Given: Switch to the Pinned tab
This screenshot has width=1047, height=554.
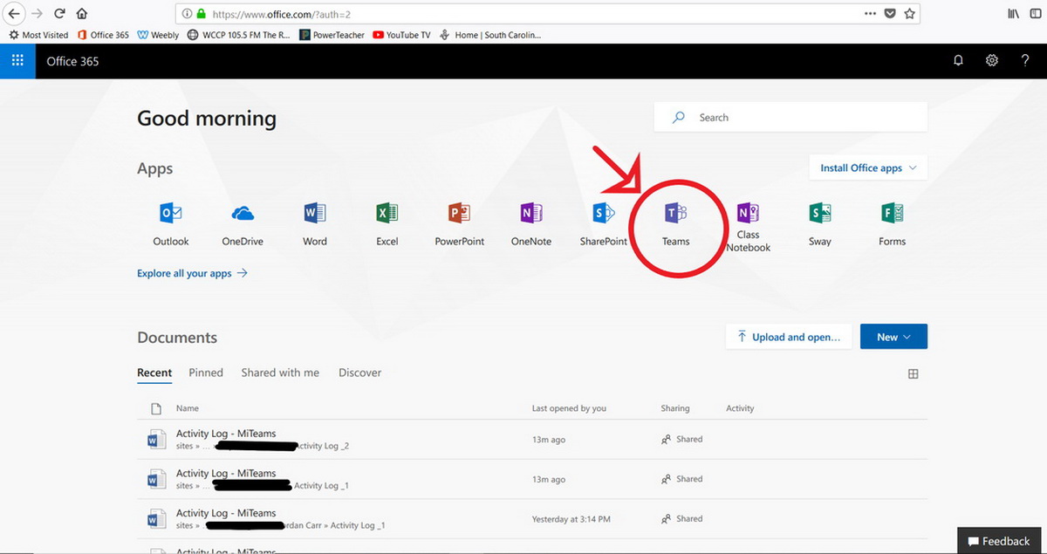Looking at the screenshot, I should point(206,373).
